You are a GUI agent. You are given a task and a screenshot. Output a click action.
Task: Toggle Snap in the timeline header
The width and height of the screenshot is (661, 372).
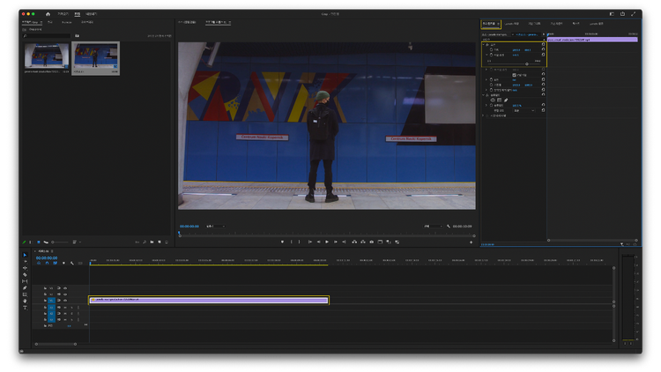47,263
